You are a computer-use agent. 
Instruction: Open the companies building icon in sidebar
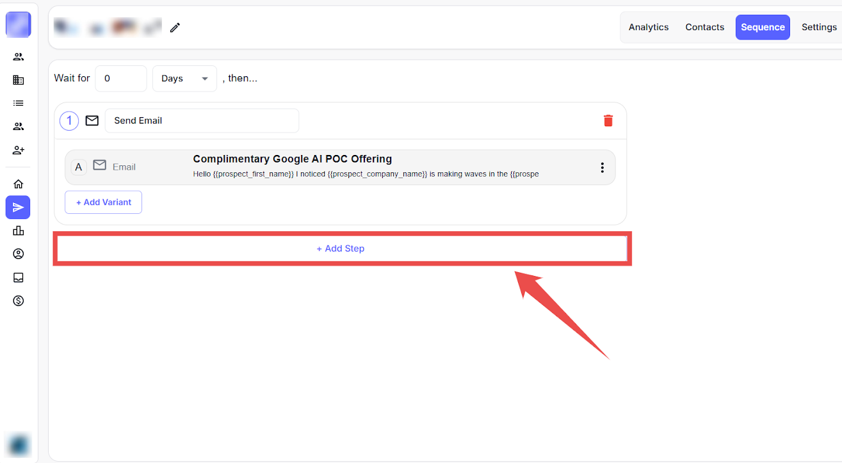pyautogui.click(x=19, y=80)
